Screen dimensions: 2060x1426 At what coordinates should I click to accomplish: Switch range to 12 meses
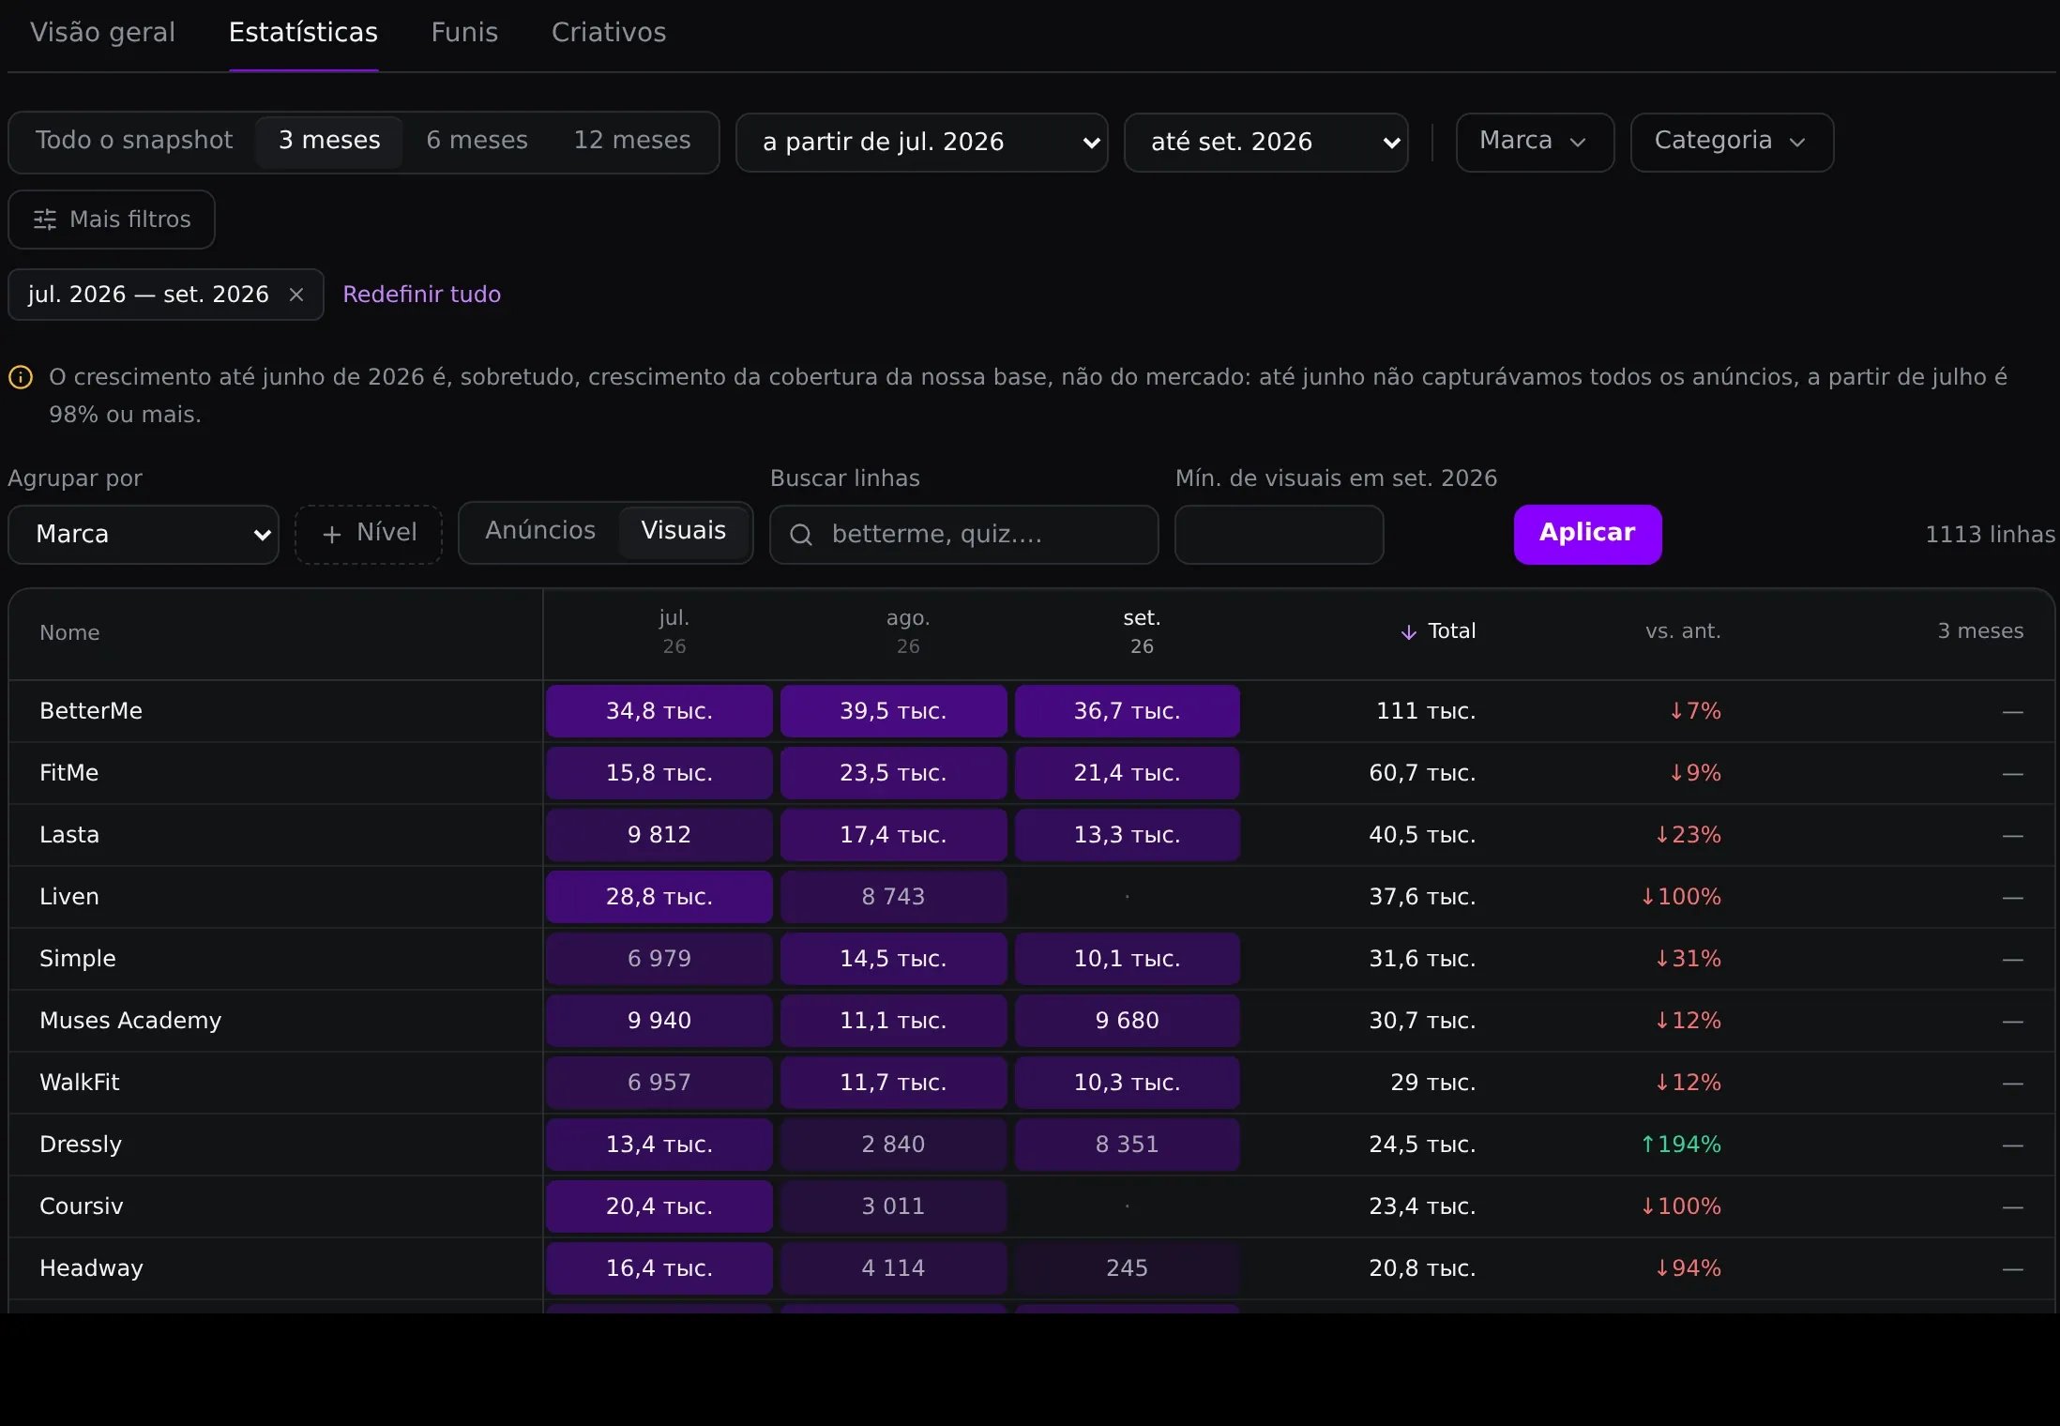click(x=632, y=141)
